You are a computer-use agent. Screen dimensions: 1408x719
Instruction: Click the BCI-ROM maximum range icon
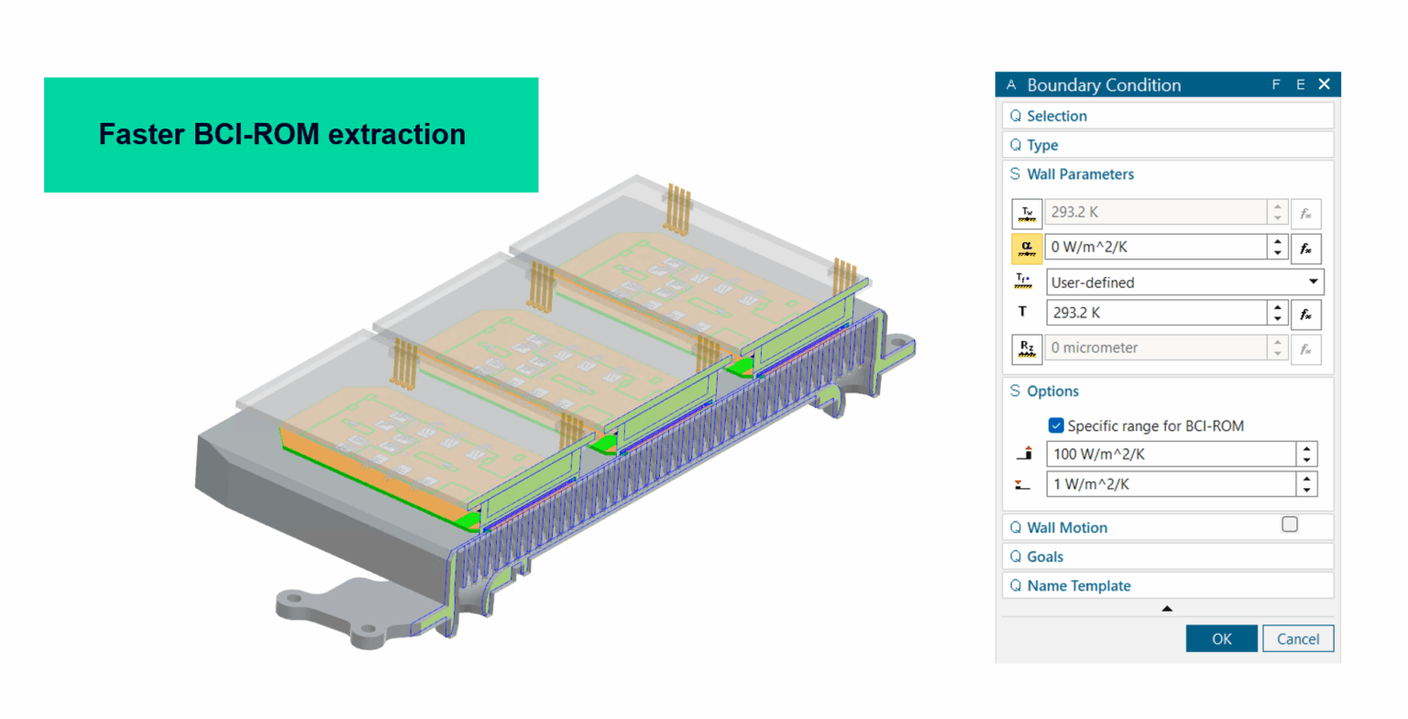[1025, 454]
